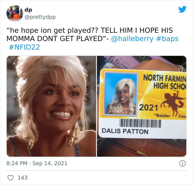The width and height of the screenshot is (193, 185).
Task: Click the small portrait on the ID card
Action: click(x=121, y=94)
